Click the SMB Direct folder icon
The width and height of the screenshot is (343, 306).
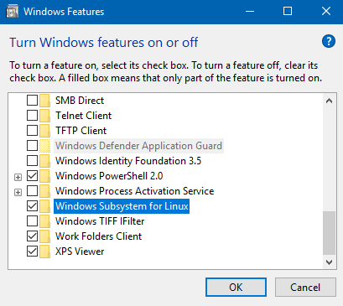(x=44, y=101)
